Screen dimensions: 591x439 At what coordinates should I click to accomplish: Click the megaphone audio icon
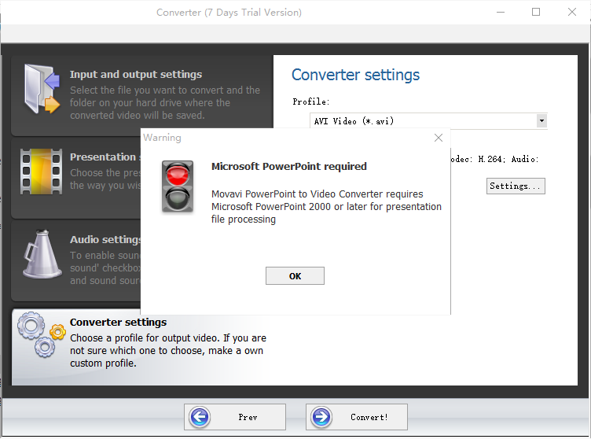[x=42, y=254]
